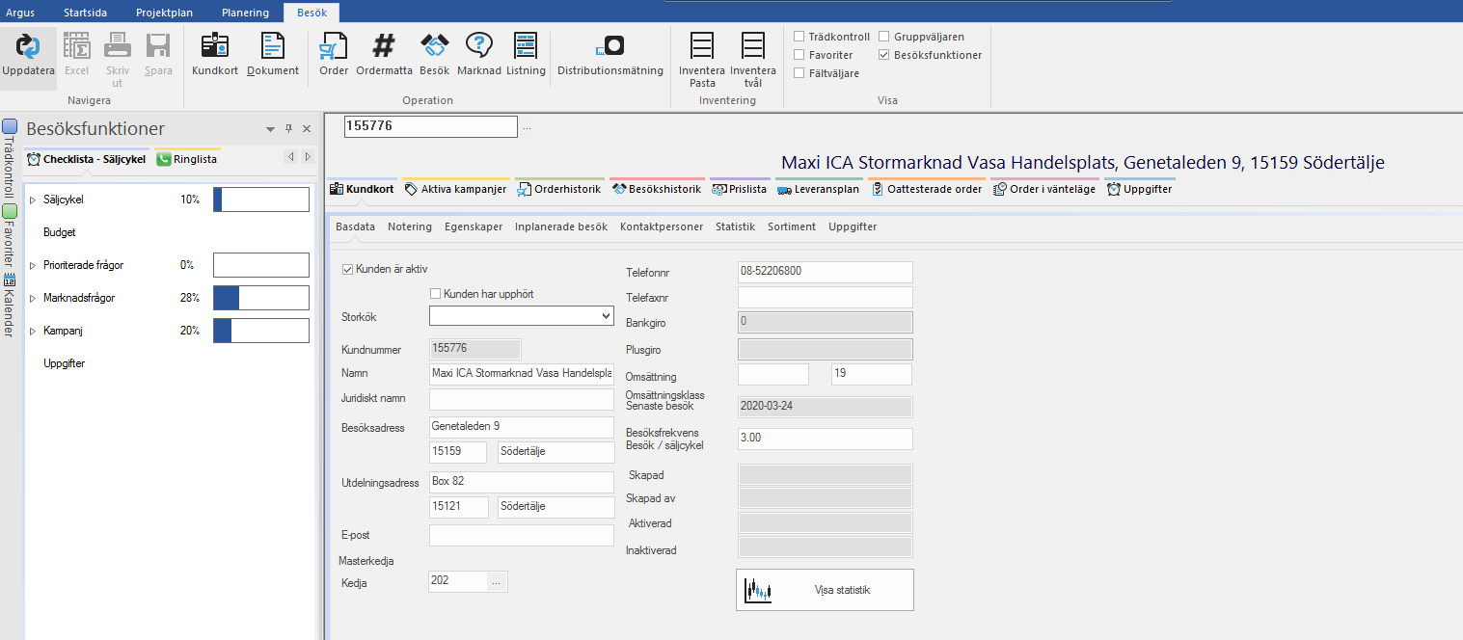Close the Besöksfunktioner panel
Image resolution: width=1463 pixels, height=640 pixels.
307,128
